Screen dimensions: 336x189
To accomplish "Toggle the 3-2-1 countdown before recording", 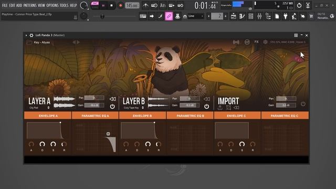I will pyautogui.click(x=163, y=5).
